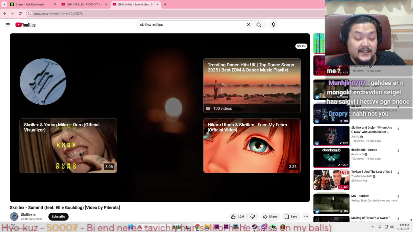Open Making of "Break'n A Sweat" video title

pyautogui.click(x=370, y=218)
